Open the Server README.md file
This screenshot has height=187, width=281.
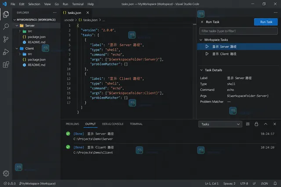pos(36,42)
